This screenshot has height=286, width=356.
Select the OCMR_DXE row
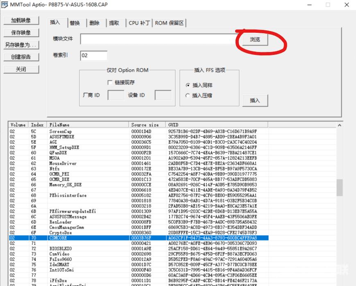coord(138,179)
